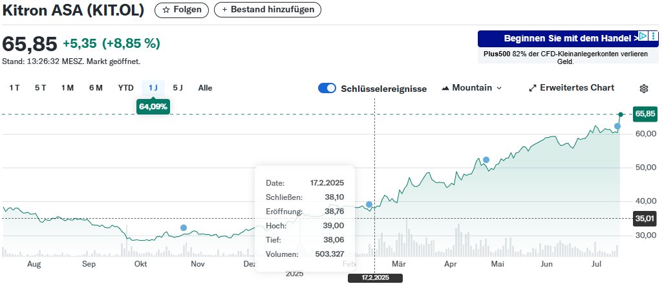This screenshot has width=664, height=286.
Task: Click the 50,00 y-axis price label
Action: pos(645,168)
